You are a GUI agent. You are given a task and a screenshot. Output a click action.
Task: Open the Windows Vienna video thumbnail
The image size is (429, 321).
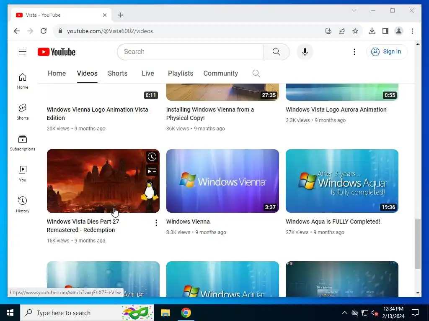222,181
